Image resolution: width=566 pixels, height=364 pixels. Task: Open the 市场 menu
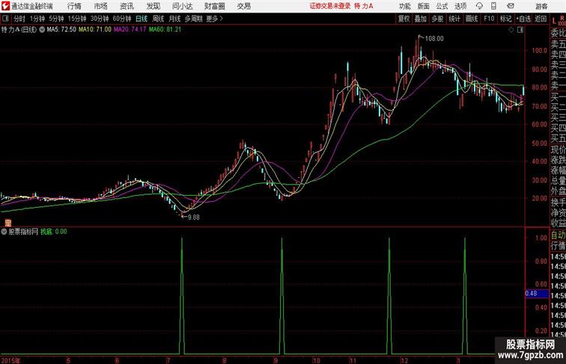tap(101, 6)
